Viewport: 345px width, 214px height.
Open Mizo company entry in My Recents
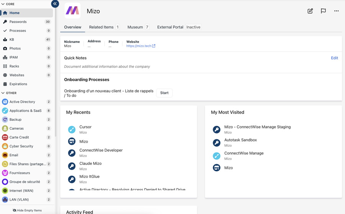(x=84, y=142)
